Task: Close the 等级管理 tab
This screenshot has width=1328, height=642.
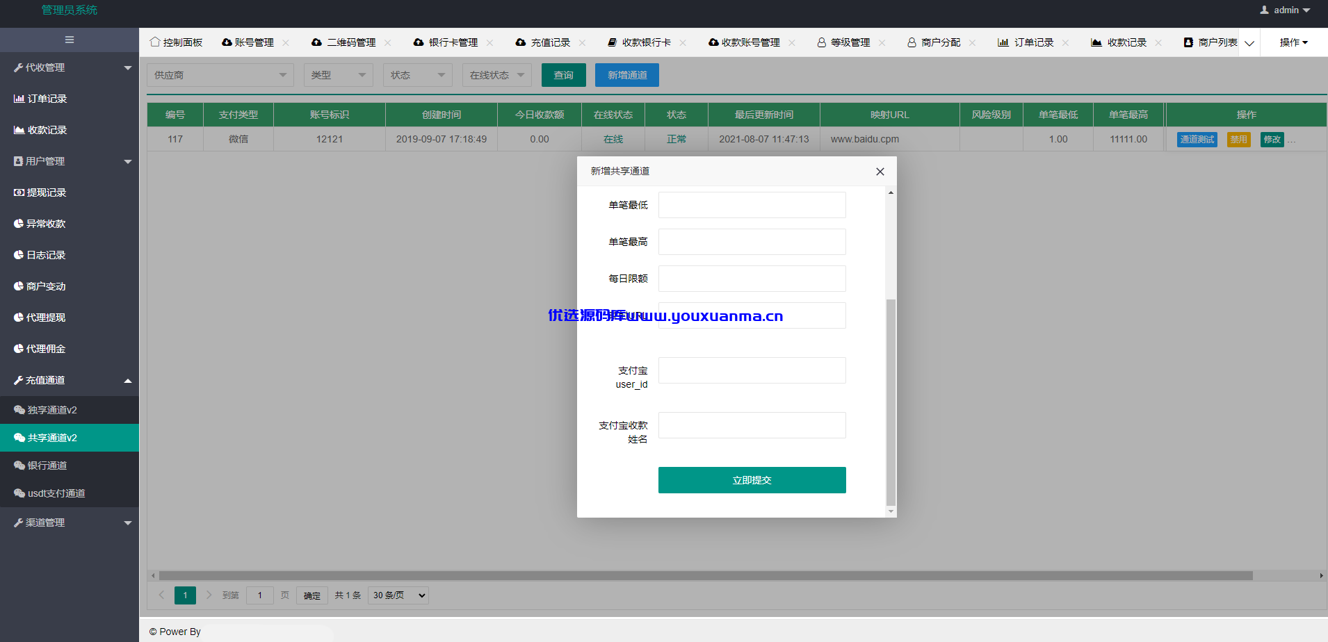Action: click(882, 43)
